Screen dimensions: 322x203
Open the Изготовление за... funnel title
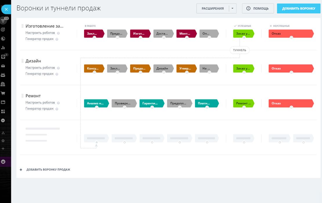coord(44,26)
